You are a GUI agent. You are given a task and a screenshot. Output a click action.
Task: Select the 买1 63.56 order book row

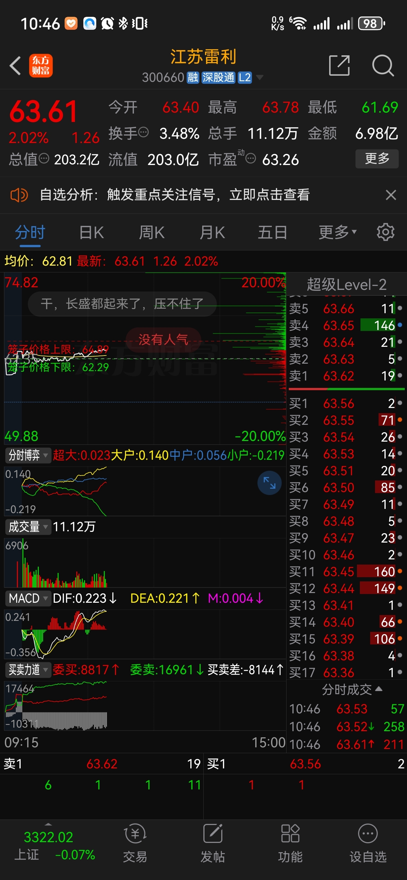click(x=346, y=403)
